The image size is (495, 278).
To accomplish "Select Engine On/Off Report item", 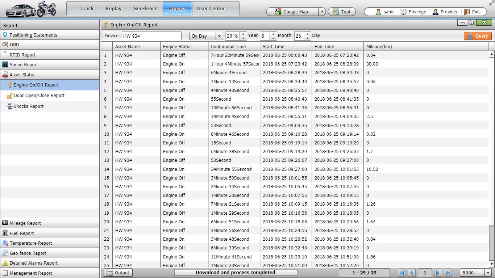I will (x=50, y=85).
